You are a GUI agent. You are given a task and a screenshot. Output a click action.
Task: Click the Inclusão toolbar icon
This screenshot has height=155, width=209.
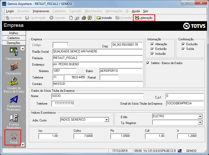tap(99, 18)
